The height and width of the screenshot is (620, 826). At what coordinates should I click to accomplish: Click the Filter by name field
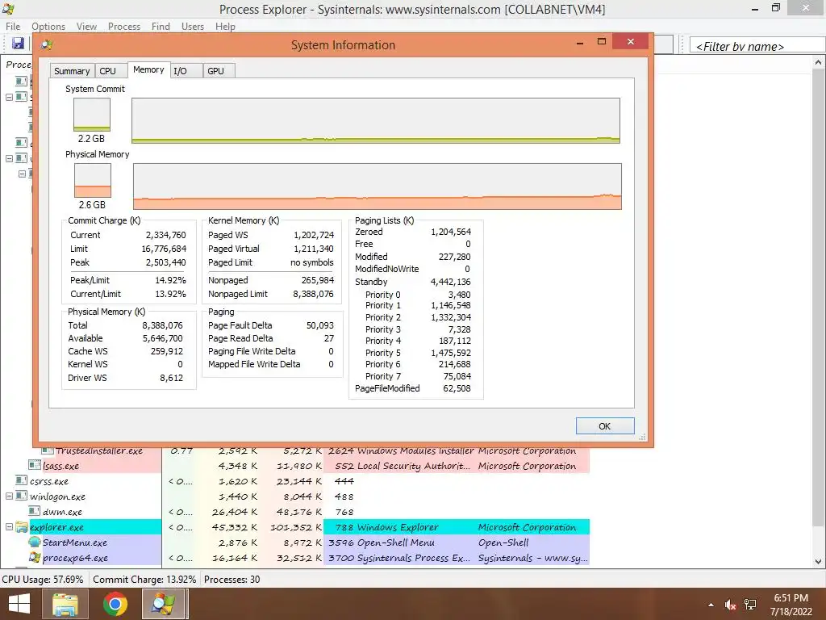pyautogui.click(x=757, y=46)
